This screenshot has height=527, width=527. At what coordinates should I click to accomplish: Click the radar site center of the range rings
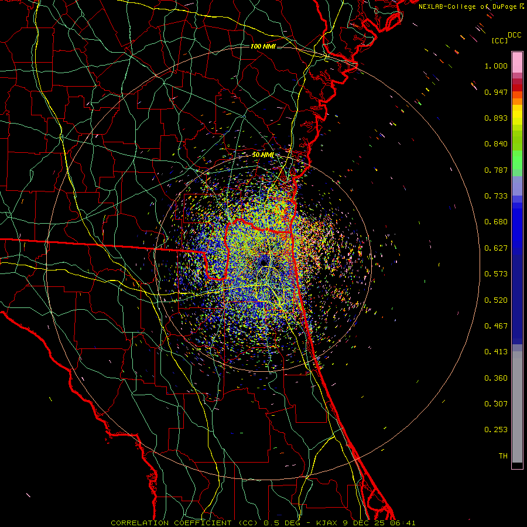[263, 263]
